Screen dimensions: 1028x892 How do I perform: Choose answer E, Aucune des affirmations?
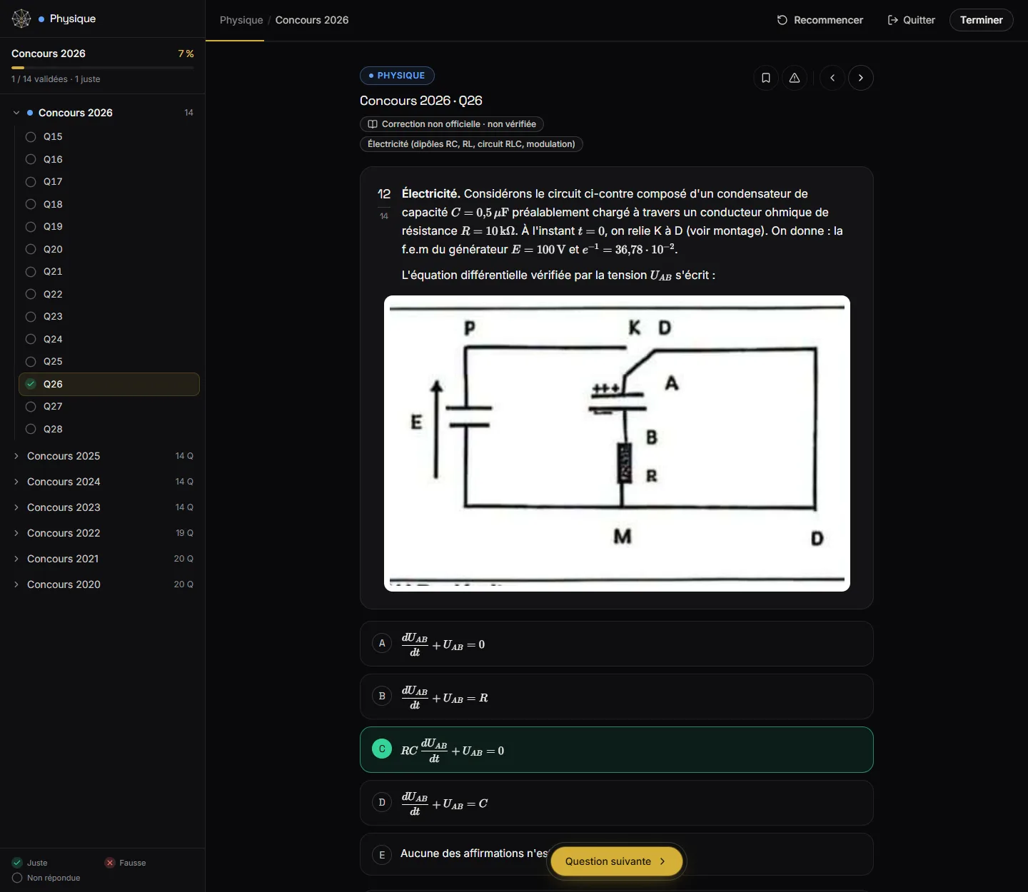tap(617, 854)
